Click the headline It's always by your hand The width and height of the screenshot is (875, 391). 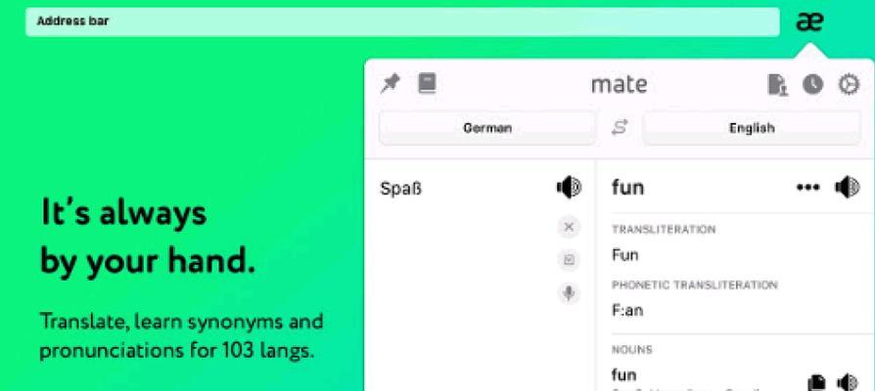148,237
